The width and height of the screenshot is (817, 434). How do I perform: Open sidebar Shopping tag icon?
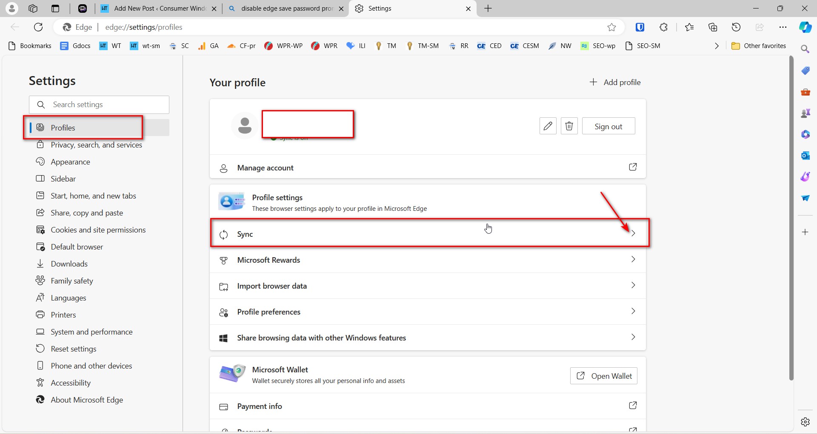point(805,71)
